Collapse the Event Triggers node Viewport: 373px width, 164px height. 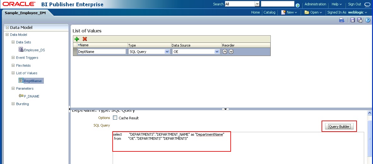click(x=13, y=58)
